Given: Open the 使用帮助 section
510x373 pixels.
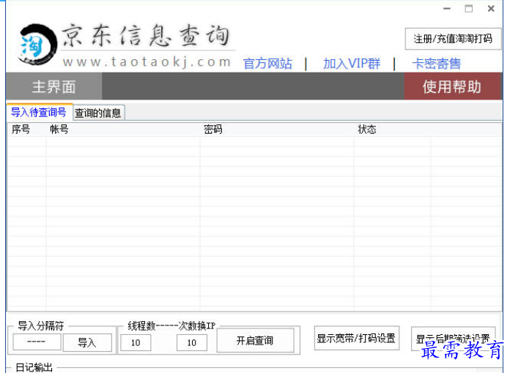Looking at the screenshot, I should tap(452, 86).
